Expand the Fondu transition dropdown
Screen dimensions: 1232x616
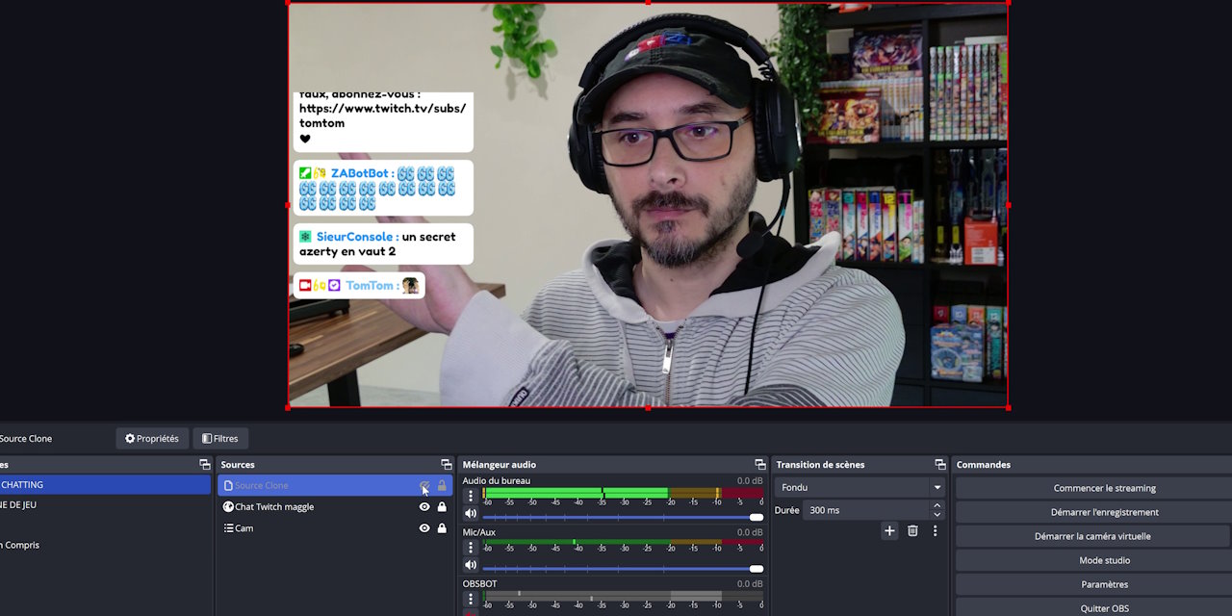point(937,488)
